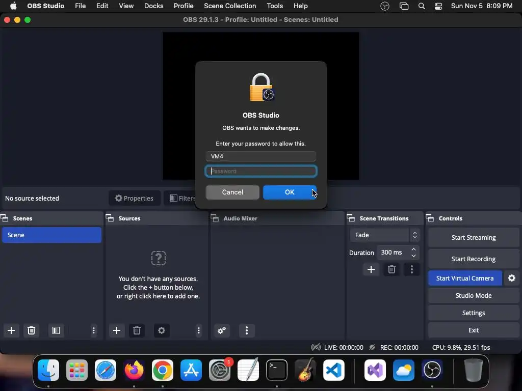The width and height of the screenshot is (522, 391).
Task: Select the Scene item in Scenes list
Action: (x=51, y=235)
